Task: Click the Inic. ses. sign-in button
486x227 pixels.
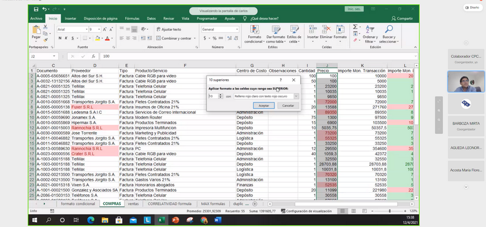Action: (354, 9)
